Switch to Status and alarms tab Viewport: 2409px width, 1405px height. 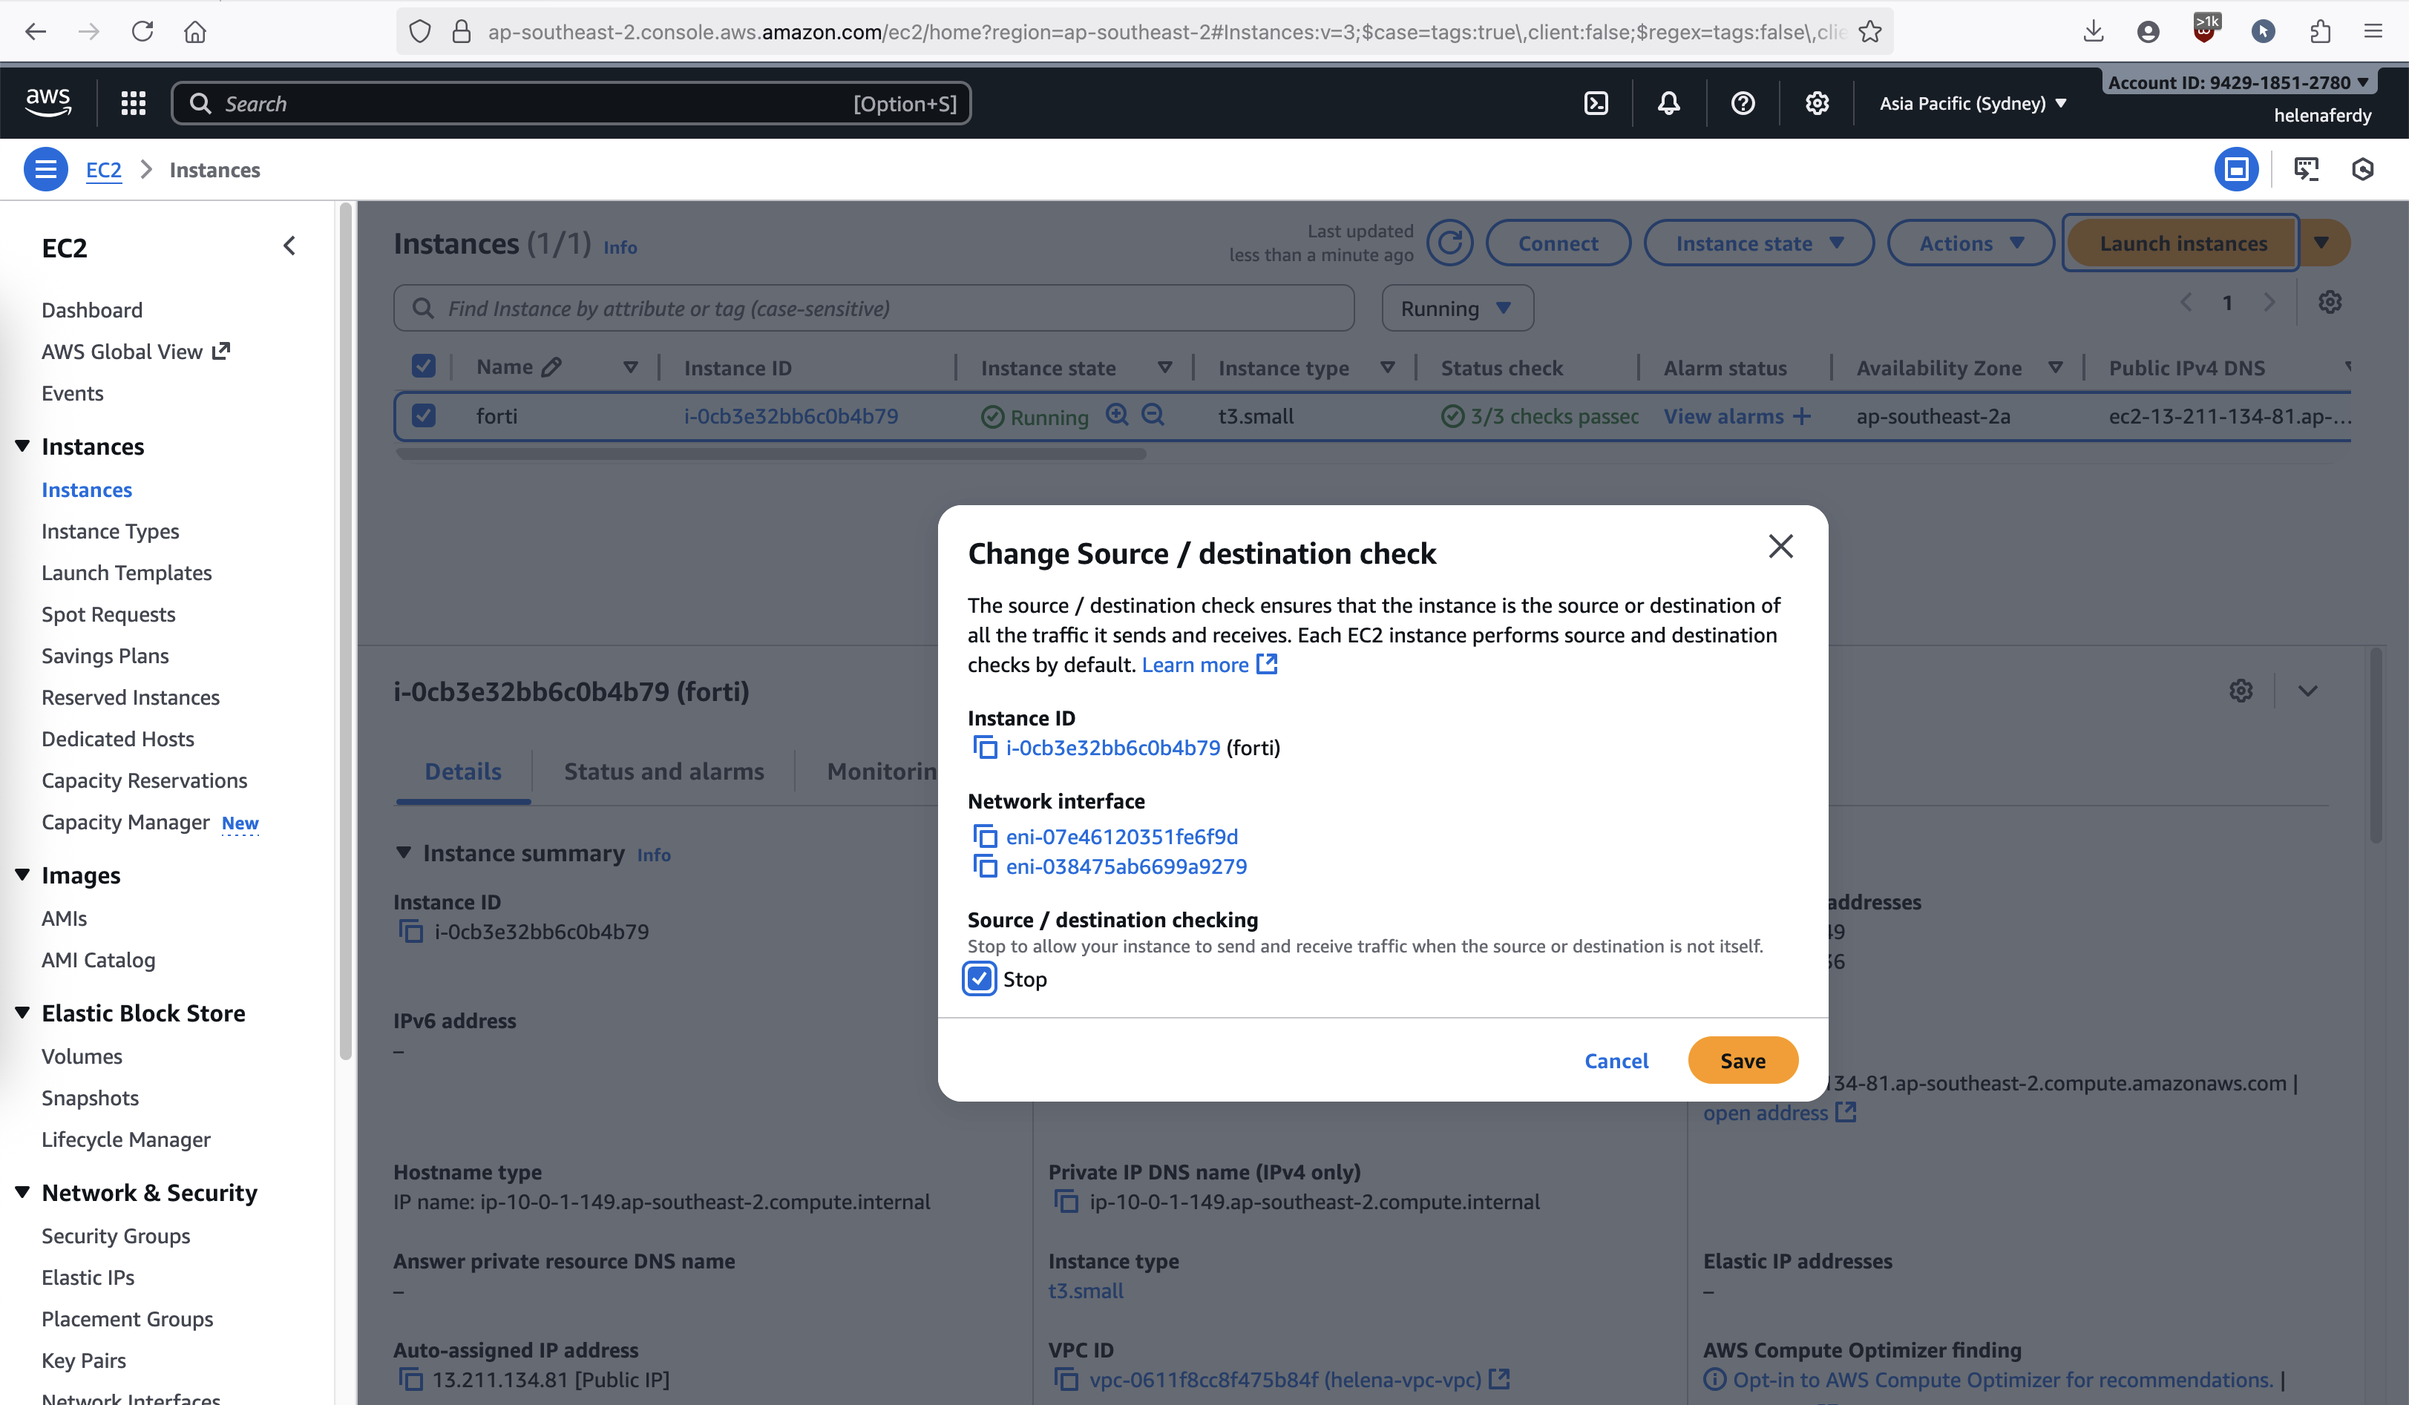click(663, 771)
